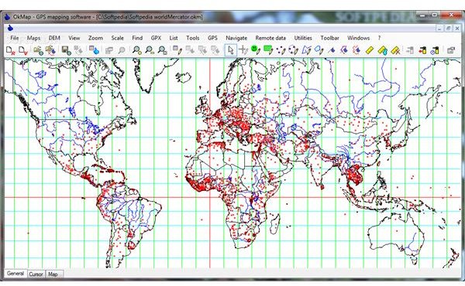The image size is (465, 286).
Task: Click the save floppy disk icon
Action: point(66,50)
